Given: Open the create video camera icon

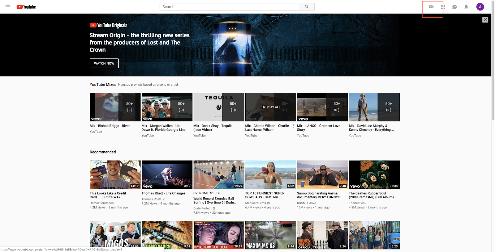Looking at the screenshot, I should click(x=431, y=7).
